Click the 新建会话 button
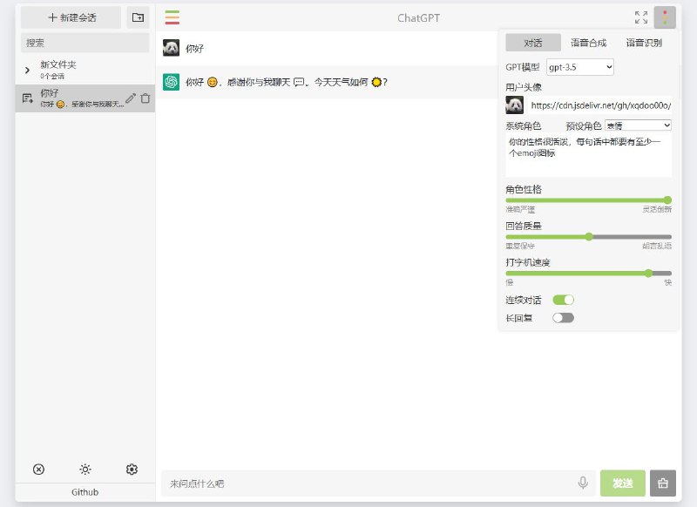 pyautogui.click(x=71, y=17)
